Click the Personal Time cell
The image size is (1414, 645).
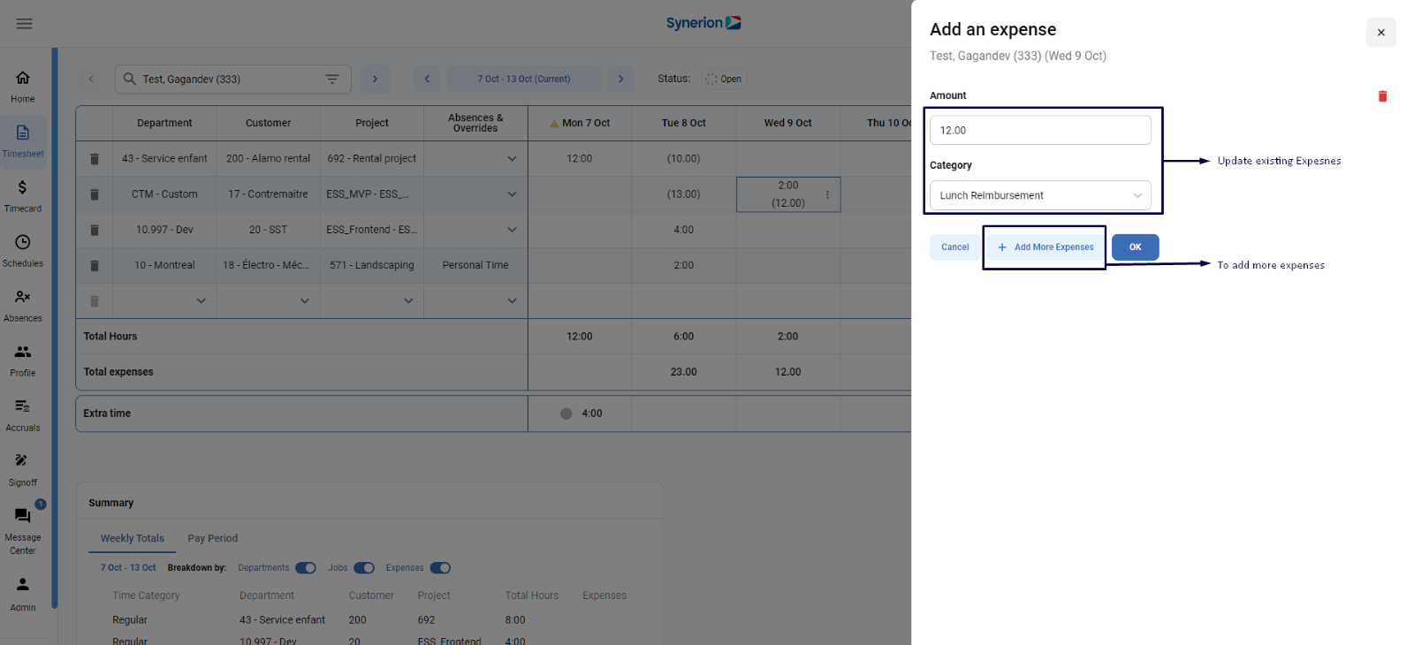(x=475, y=265)
